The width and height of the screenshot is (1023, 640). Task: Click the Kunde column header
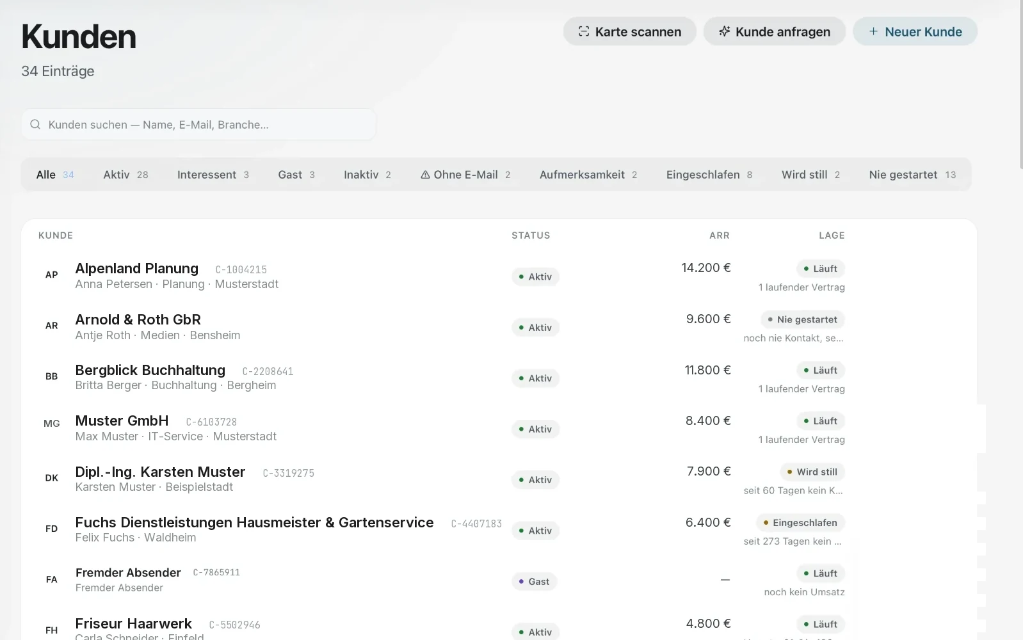(56, 236)
